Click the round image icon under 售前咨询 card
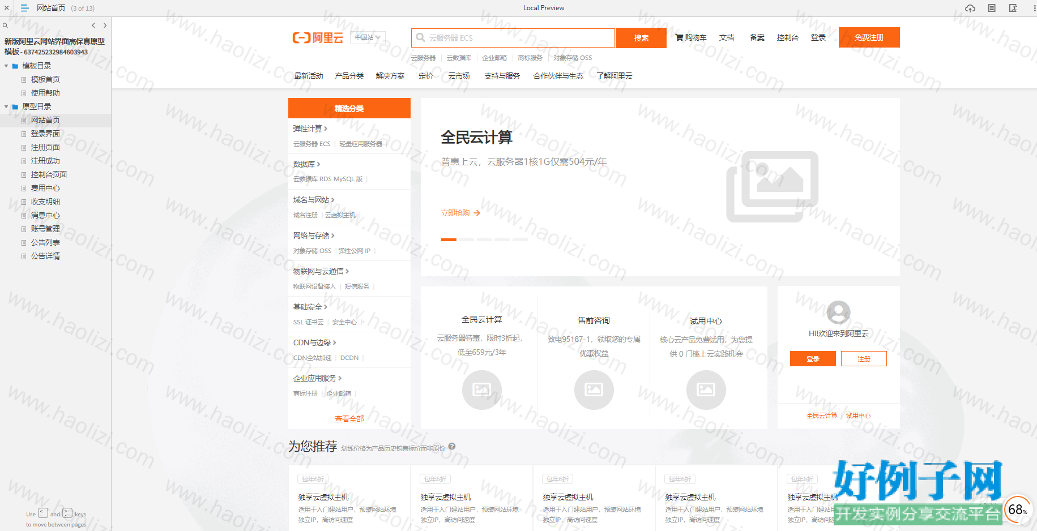1037x531 pixels. (594, 389)
